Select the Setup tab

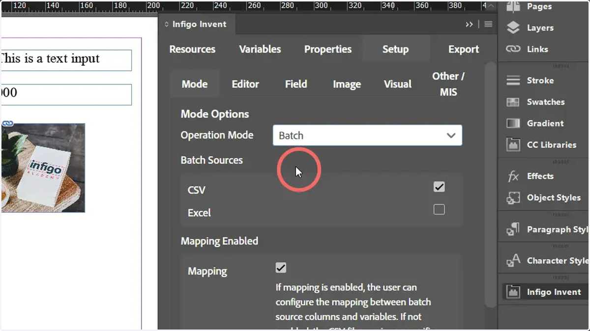click(395, 49)
